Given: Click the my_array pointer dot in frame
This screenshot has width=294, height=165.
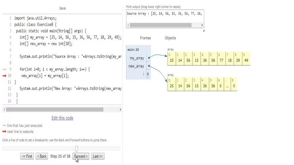Looking at the screenshot, I should (149, 58).
